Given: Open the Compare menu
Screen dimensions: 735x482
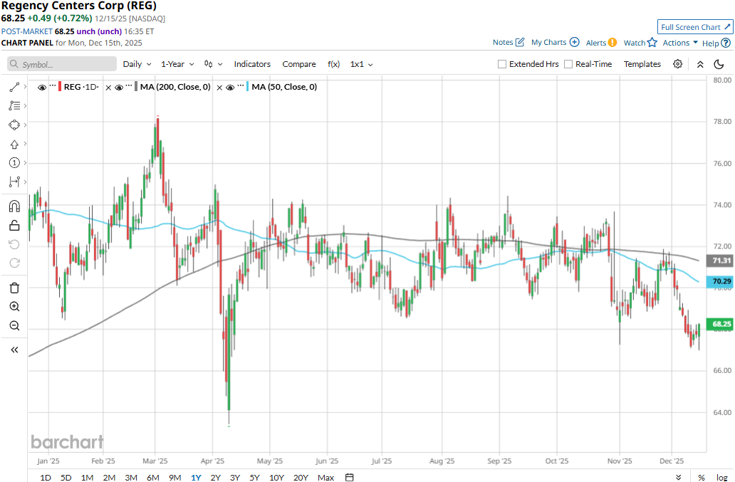Looking at the screenshot, I should pos(299,64).
